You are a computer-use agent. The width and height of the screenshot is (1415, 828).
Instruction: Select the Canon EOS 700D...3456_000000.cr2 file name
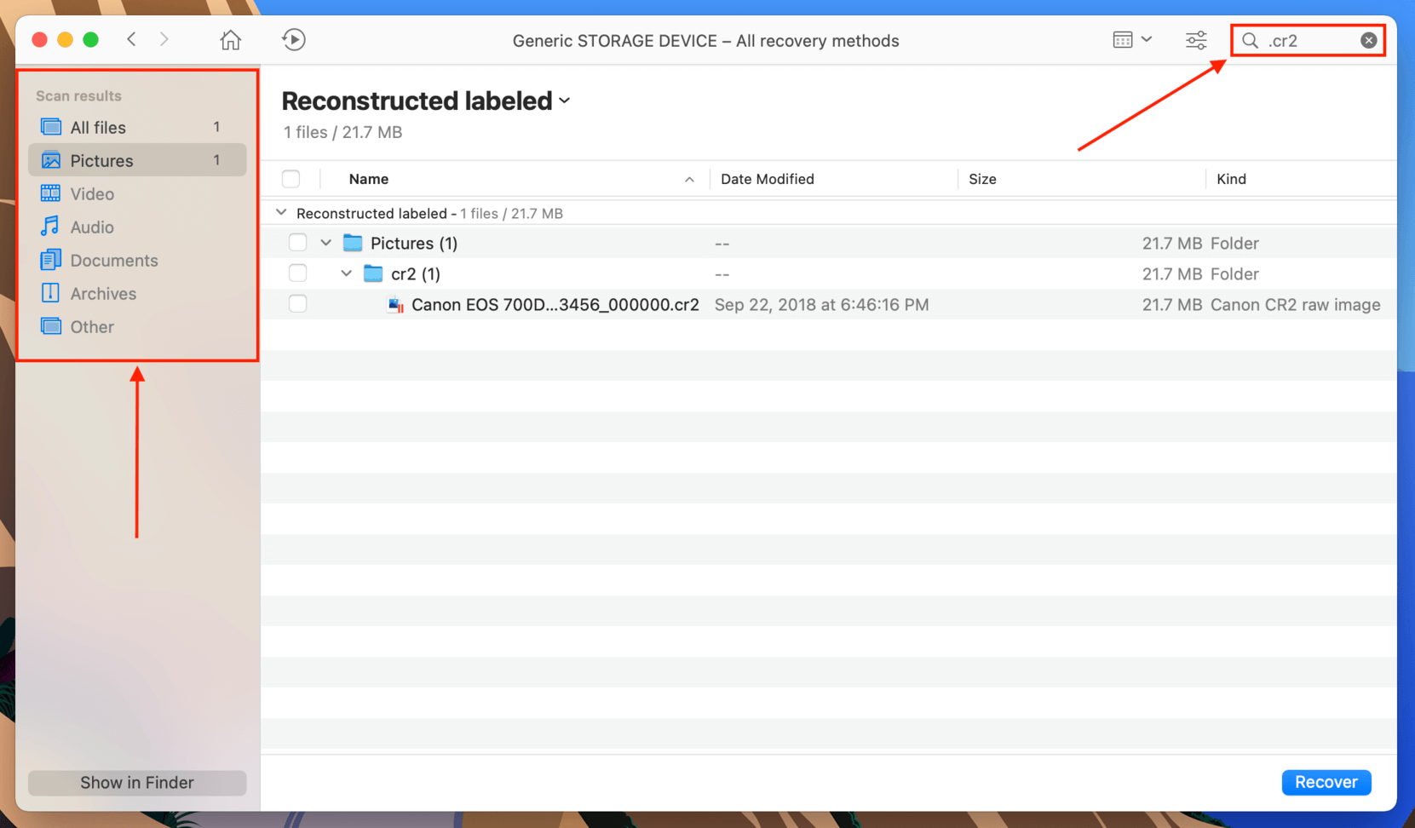click(x=555, y=304)
